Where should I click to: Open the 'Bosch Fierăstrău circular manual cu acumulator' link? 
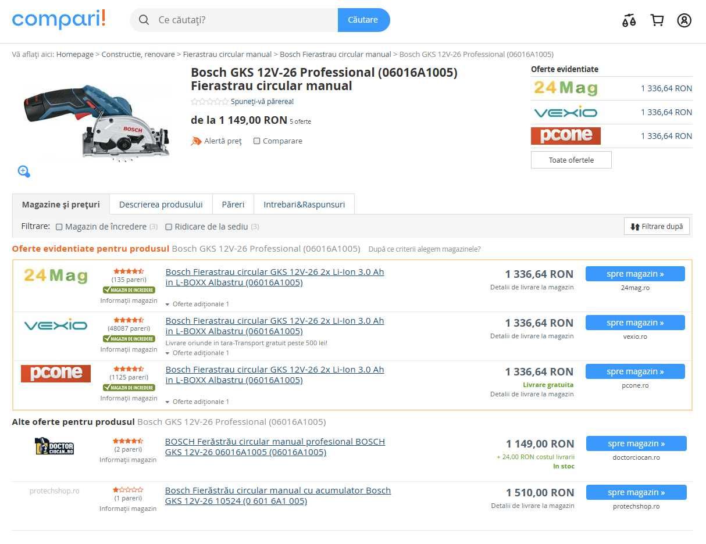click(278, 496)
